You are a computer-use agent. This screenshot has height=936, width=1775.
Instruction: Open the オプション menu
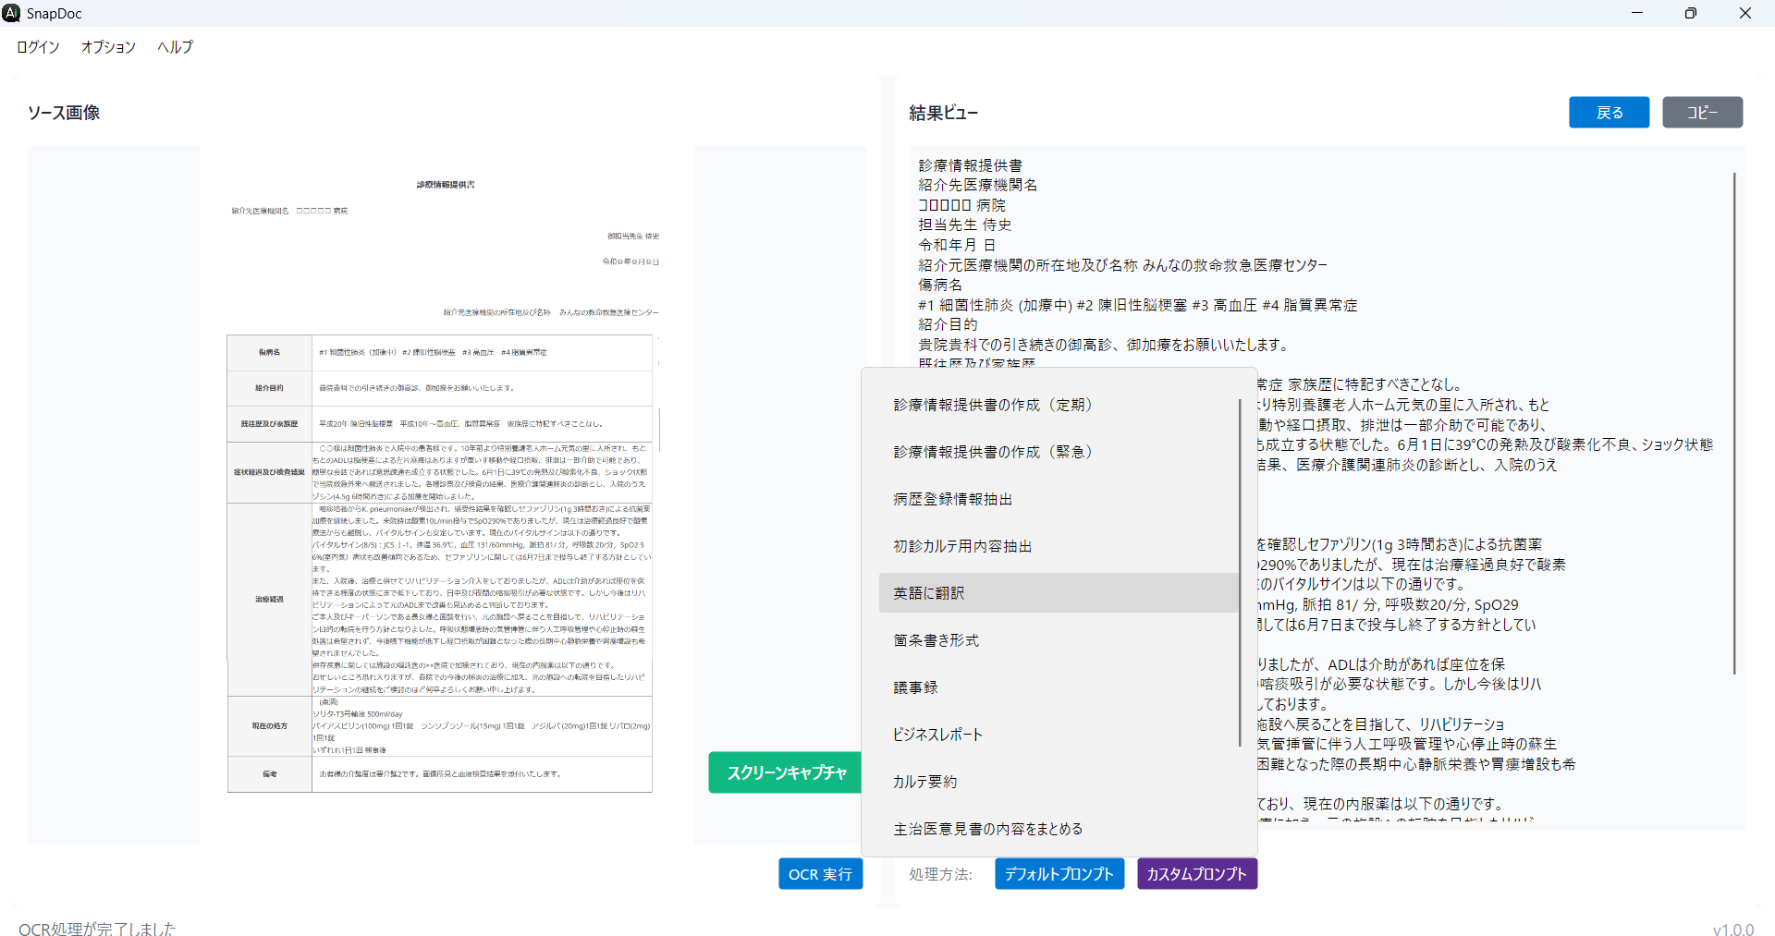tap(108, 47)
